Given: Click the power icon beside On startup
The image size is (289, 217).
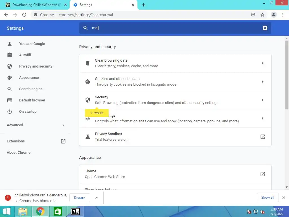Looking at the screenshot, I should click(x=10, y=111).
